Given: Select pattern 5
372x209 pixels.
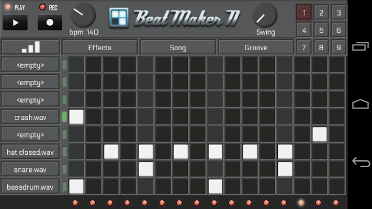Looking at the screenshot, I should pyautogui.click(x=321, y=30).
